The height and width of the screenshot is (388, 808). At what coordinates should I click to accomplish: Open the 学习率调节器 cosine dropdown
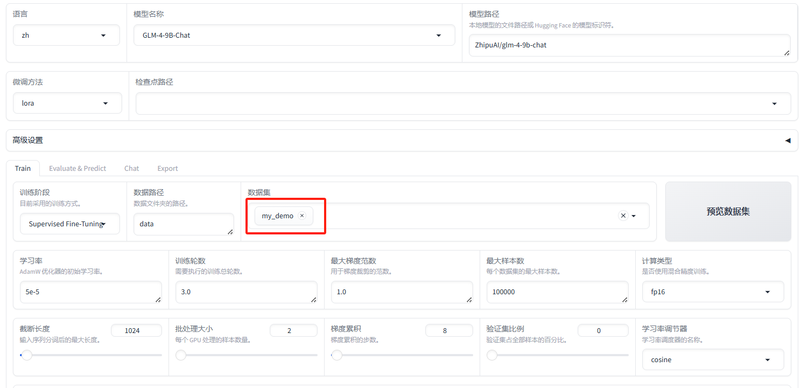[x=767, y=360]
